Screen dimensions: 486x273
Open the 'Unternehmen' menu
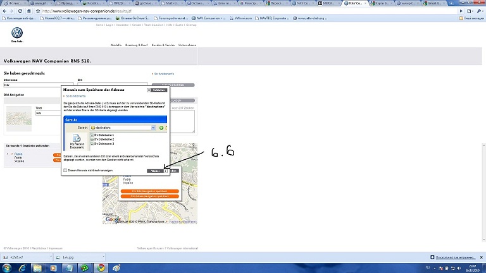pos(187,45)
